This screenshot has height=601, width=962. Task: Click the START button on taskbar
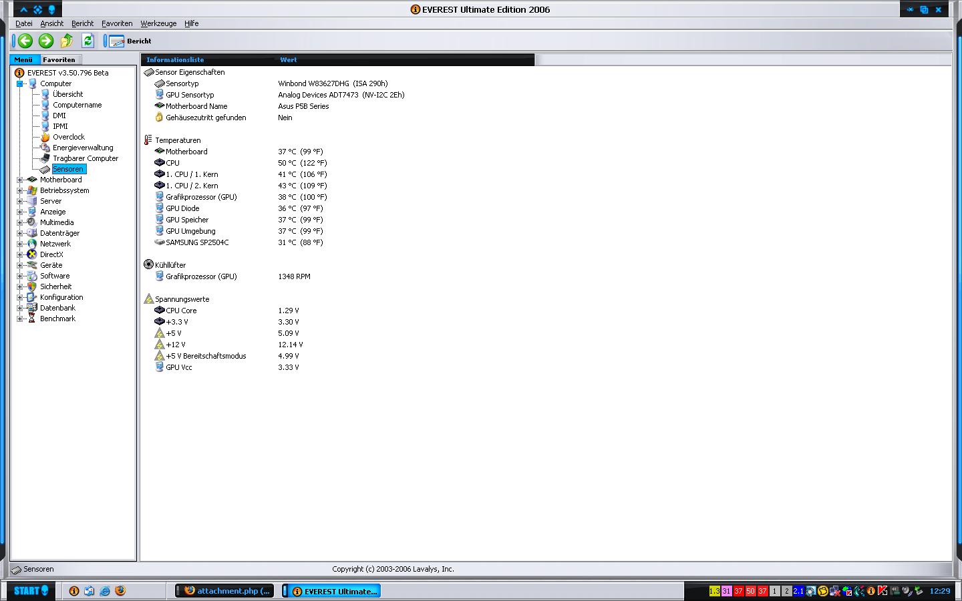(x=31, y=590)
